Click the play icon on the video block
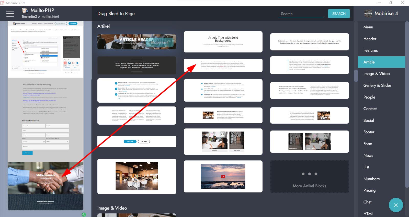Viewport: 409px width, 217px height. pos(223,176)
